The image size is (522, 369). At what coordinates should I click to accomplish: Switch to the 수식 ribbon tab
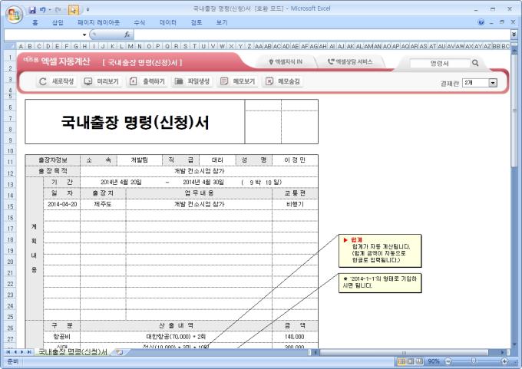click(140, 22)
